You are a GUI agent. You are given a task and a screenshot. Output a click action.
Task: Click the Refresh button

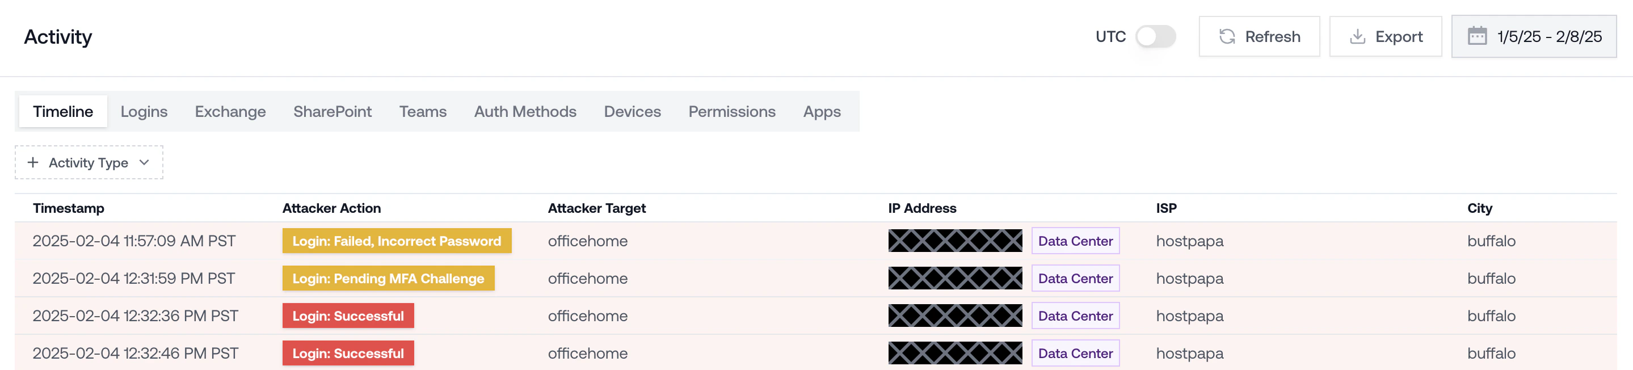(1259, 36)
